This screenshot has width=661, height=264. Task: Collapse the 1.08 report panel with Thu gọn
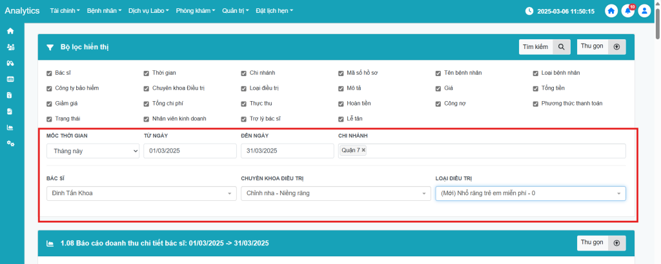click(x=601, y=243)
